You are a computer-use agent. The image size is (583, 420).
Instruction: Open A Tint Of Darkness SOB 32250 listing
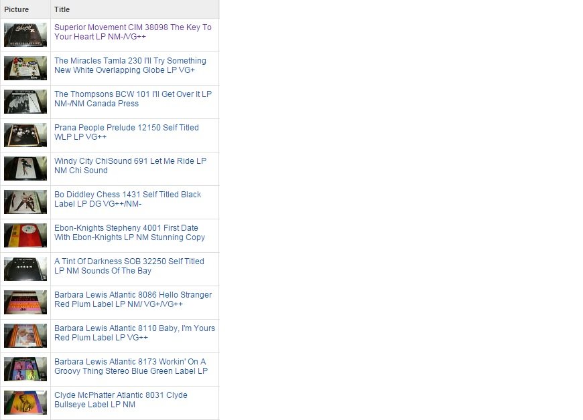(129, 266)
